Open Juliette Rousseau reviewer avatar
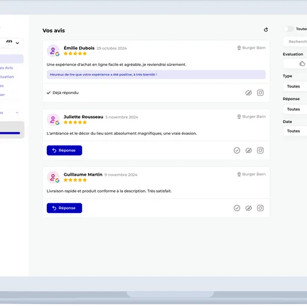The height and width of the screenshot is (307, 307). [53, 119]
